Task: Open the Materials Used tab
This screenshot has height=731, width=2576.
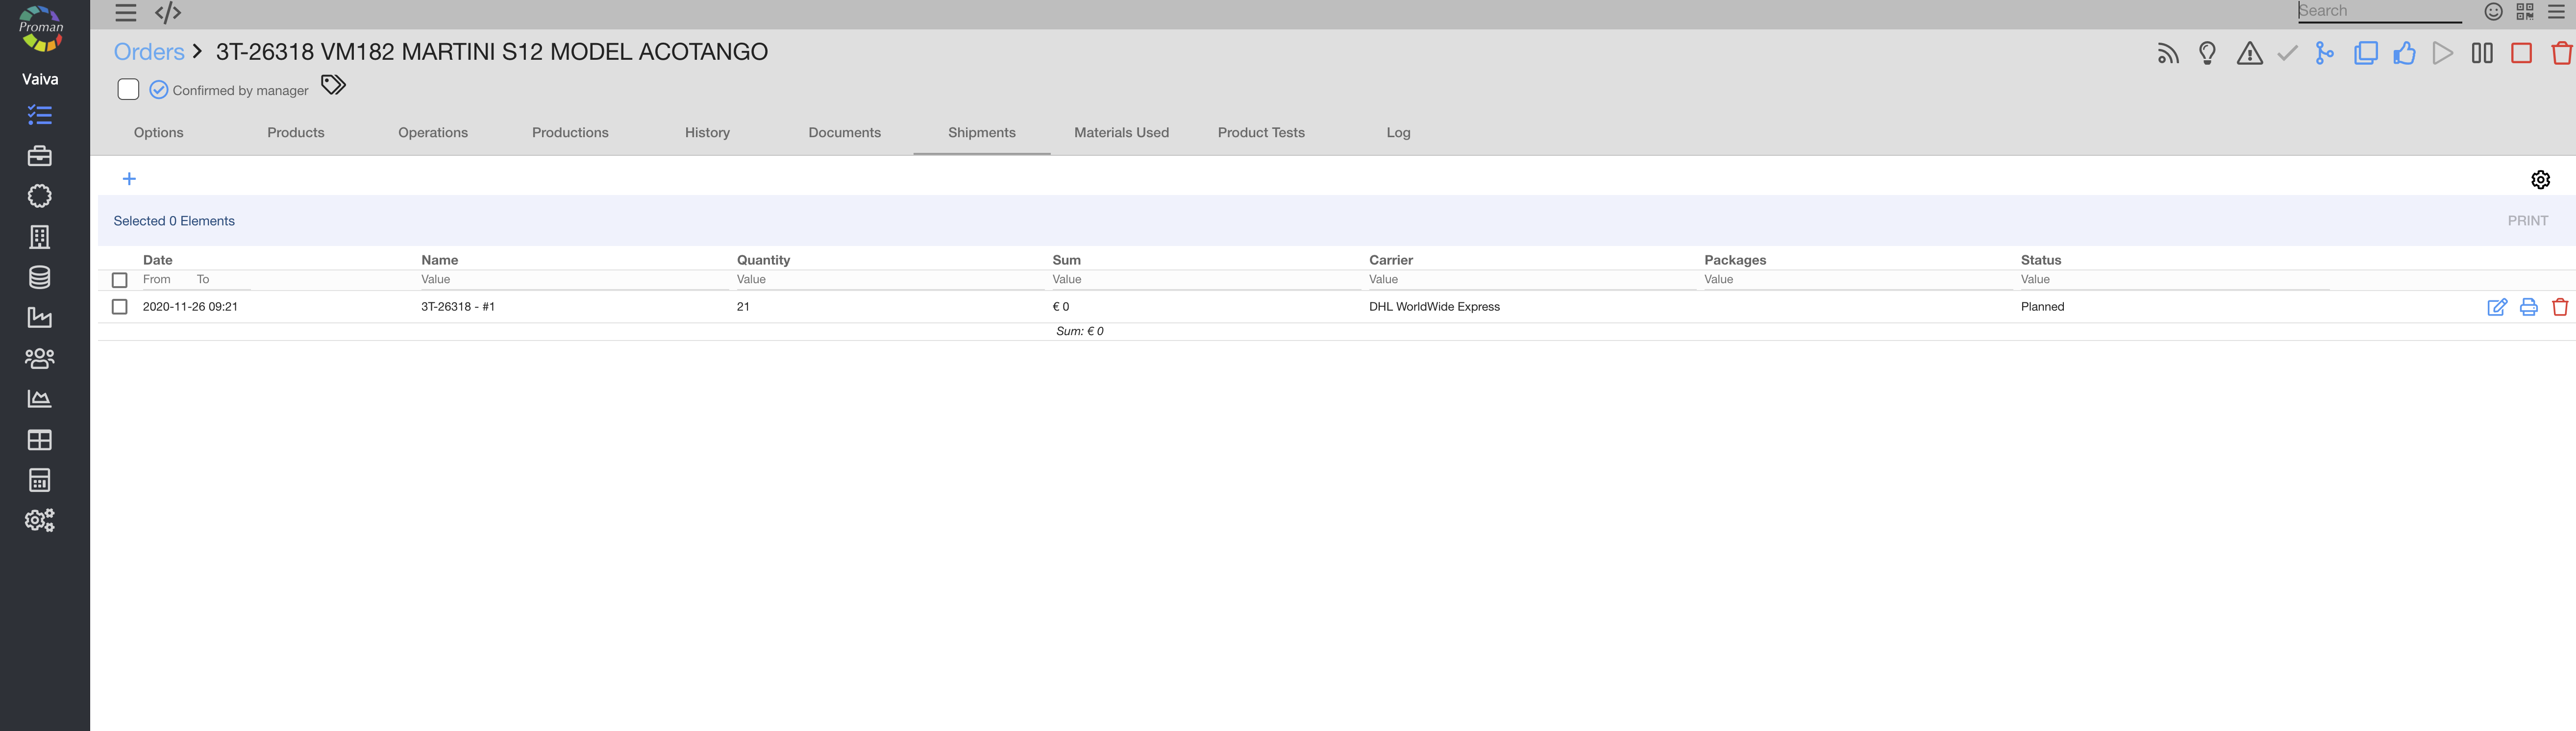Action: tap(1121, 133)
